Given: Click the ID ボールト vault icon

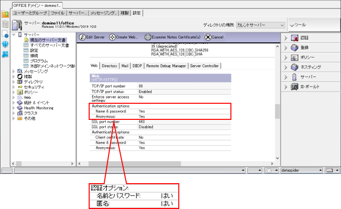Looking at the screenshot, I should (294, 86).
